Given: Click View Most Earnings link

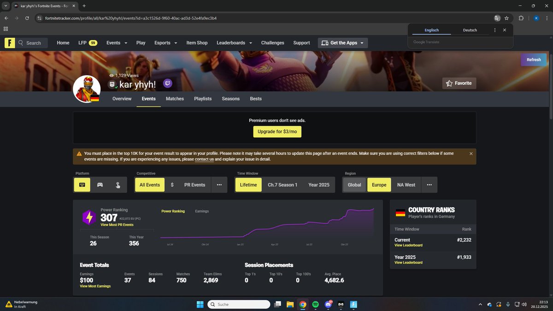Looking at the screenshot, I should point(95,286).
